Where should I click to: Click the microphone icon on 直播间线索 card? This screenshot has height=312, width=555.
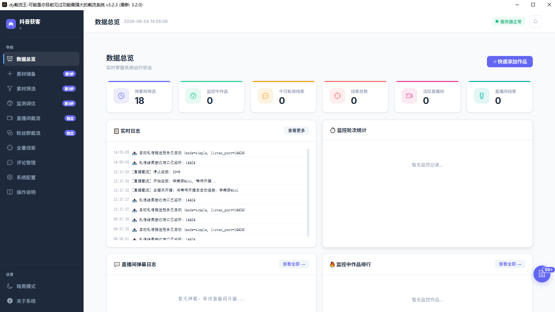(482, 96)
